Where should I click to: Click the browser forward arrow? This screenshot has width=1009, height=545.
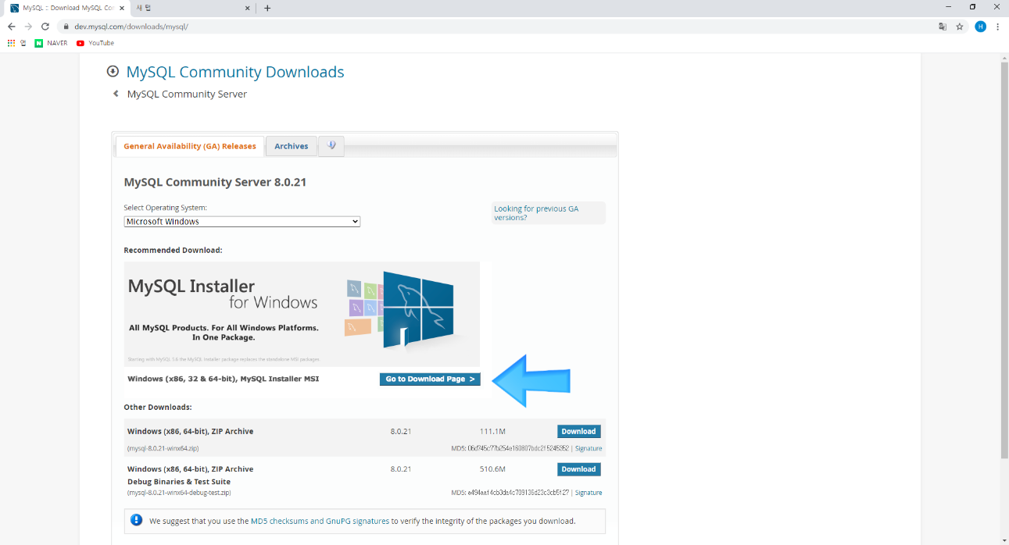pyautogui.click(x=28, y=27)
